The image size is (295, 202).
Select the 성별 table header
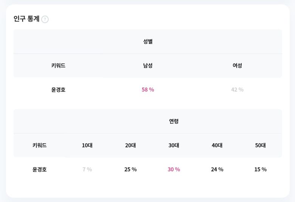pos(148,41)
